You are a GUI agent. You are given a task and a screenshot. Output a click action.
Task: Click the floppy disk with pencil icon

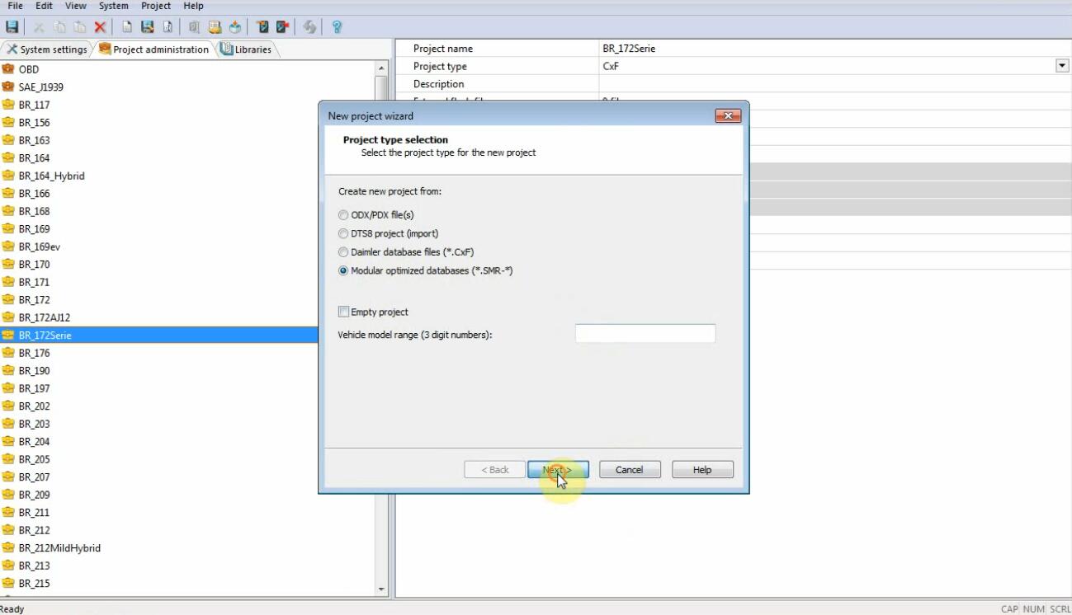click(x=147, y=27)
